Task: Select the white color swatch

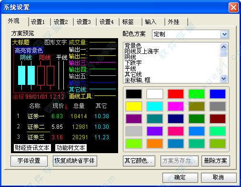Action: tap(155, 94)
